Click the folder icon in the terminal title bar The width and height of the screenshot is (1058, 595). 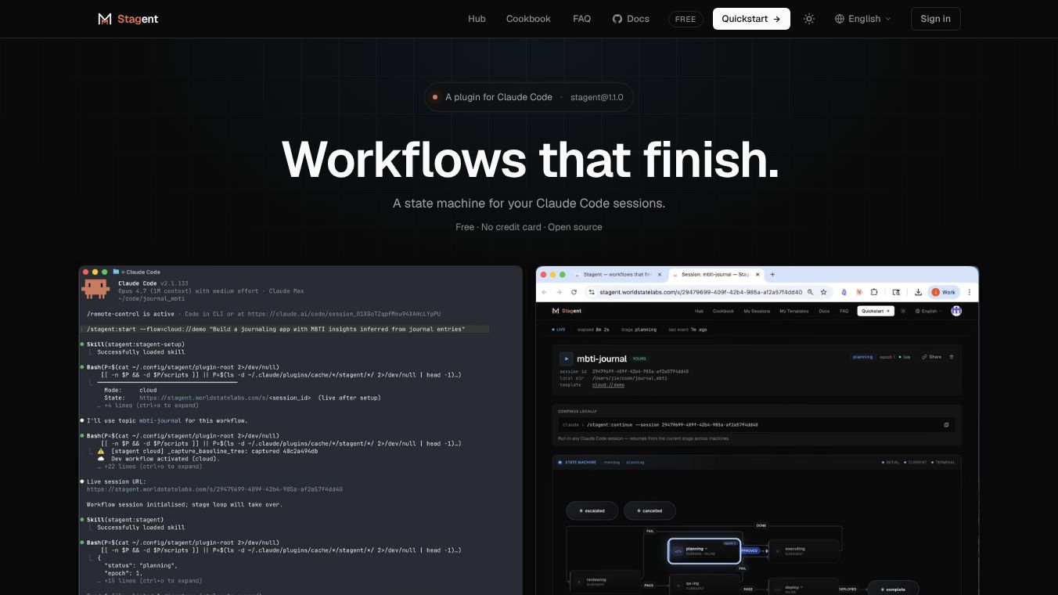point(116,272)
